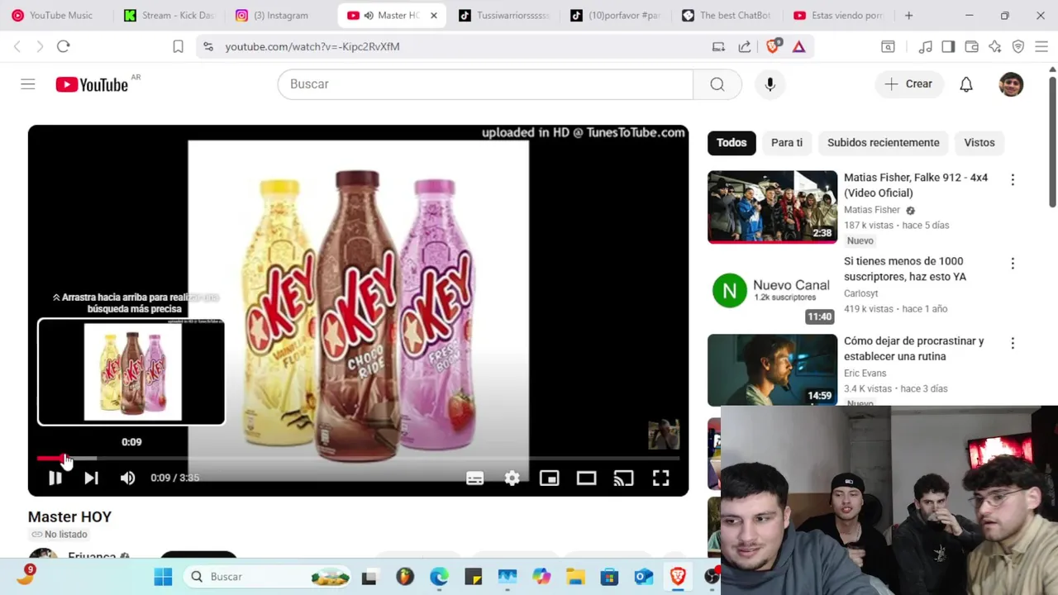The image size is (1058, 595).
Task: Open the YouTube hamburger guide menu
Action: (x=28, y=84)
